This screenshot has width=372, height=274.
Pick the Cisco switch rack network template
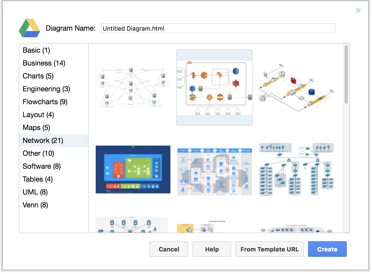(x=296, y=169)
